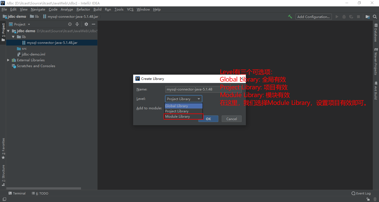
Task: Click Collapse All in the Project panel
Action: click(77, 24)
